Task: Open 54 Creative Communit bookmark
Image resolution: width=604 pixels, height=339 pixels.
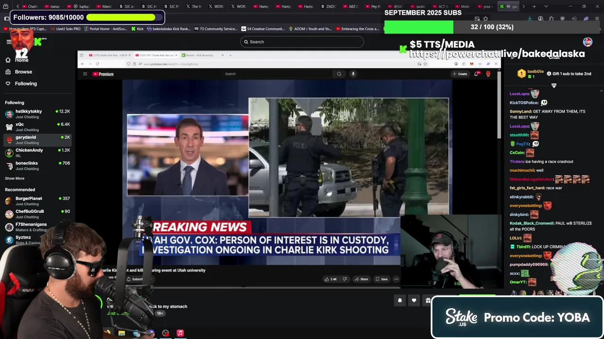Action: (x=263, y=29)
